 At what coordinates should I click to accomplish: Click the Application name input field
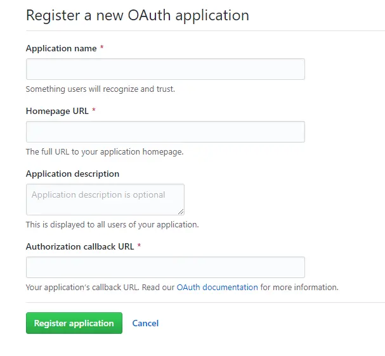165,69
